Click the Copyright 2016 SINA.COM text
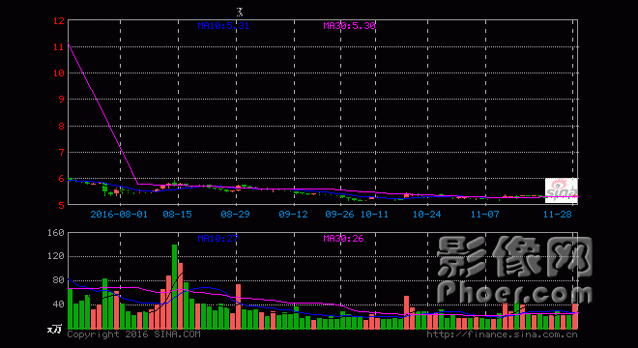Screen dimensions: 638x348 (x=133, y=334)
